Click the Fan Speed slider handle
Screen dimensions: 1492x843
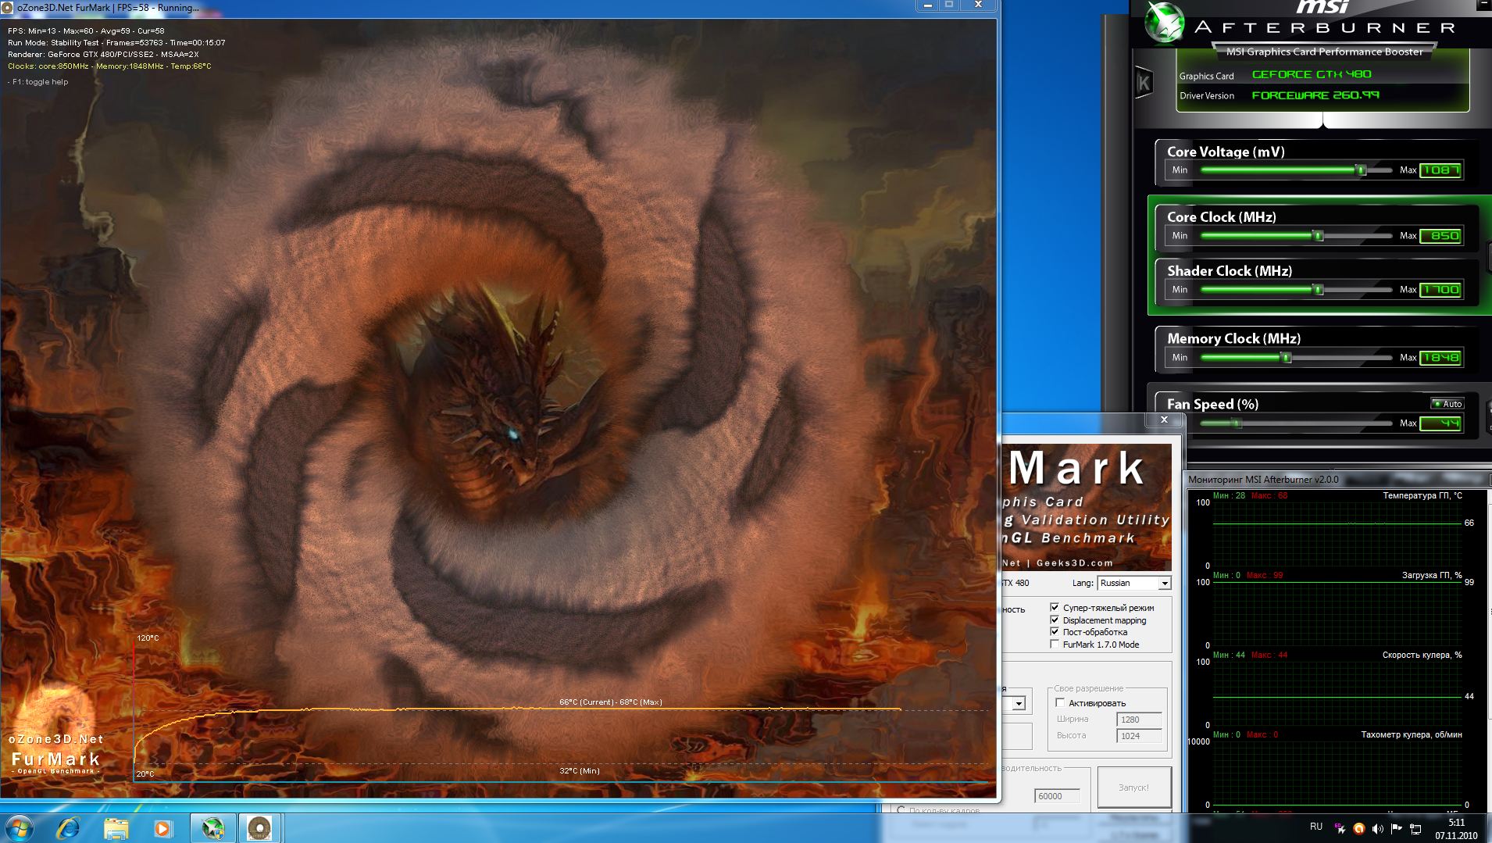[x=1237, y=423]
